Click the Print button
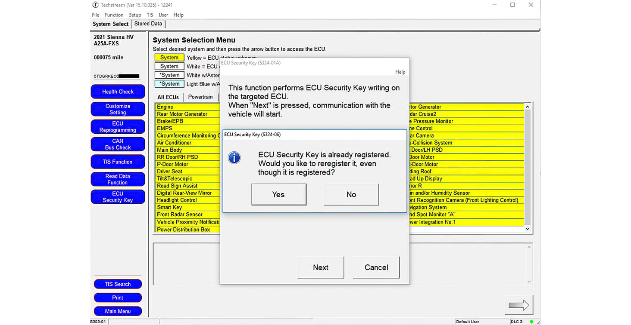The width and height of the screenshot is (631, 325). (118, 297)
